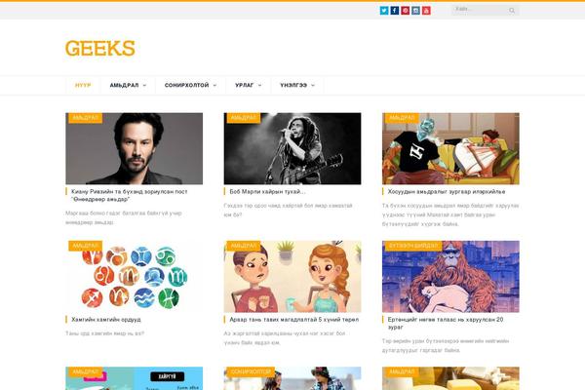585x390 pixels.
Task: Click the GEEKS site logo
Action: pos(100,49)
